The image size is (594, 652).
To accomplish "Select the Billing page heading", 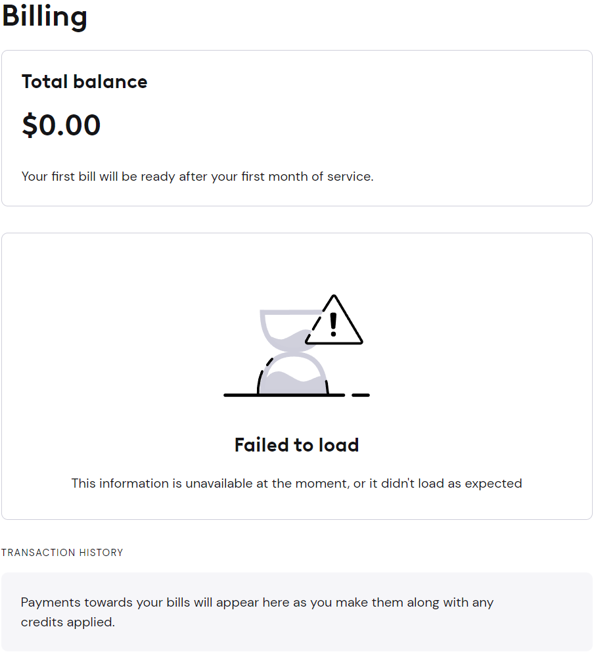I will pyautogui.click(x=45, y=17).
